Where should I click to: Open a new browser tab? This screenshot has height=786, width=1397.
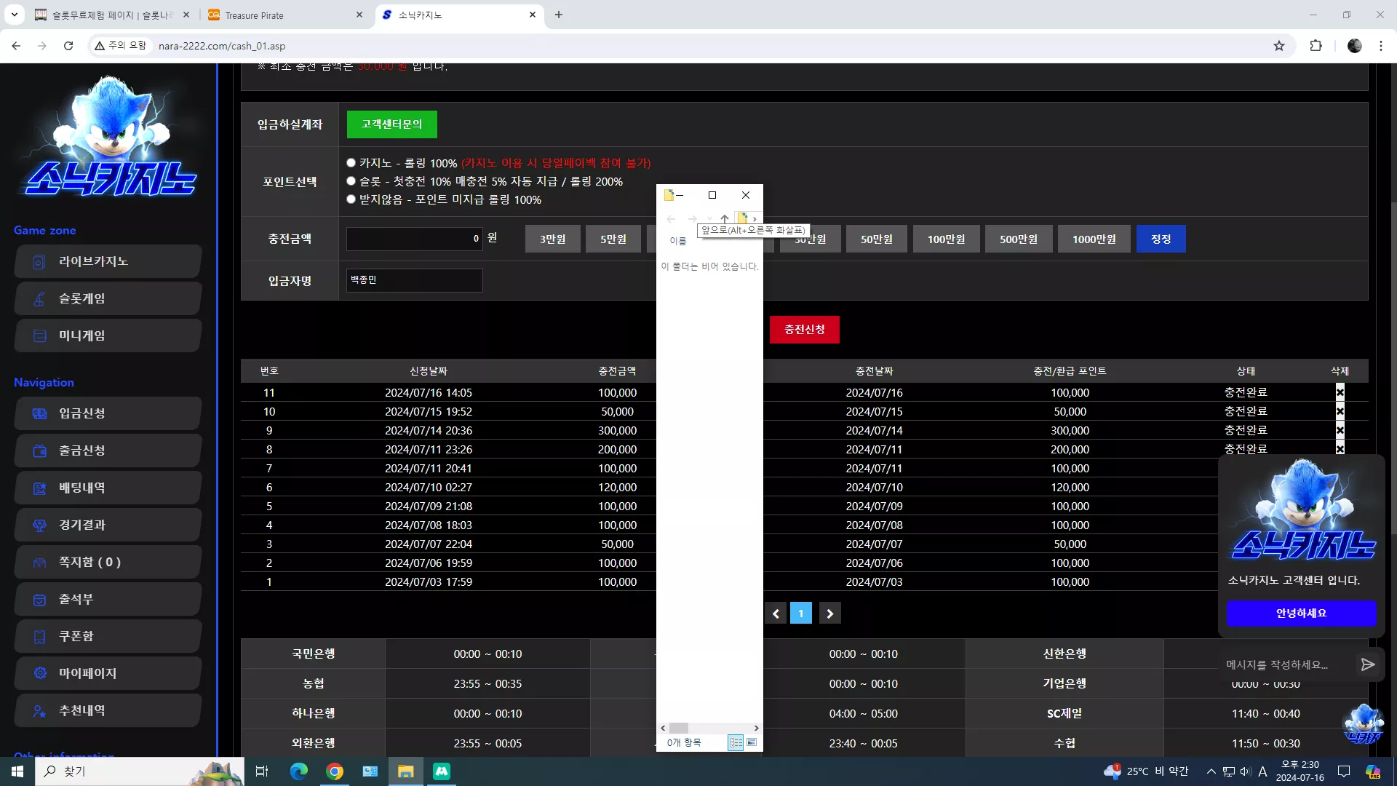(x=559, y=15)
